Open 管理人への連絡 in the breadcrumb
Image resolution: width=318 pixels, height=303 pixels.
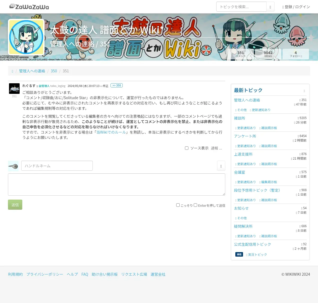[32, 71]
